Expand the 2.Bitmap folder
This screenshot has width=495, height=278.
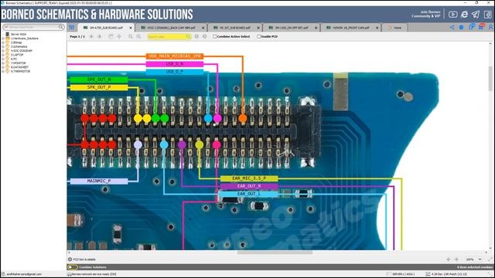3,42
